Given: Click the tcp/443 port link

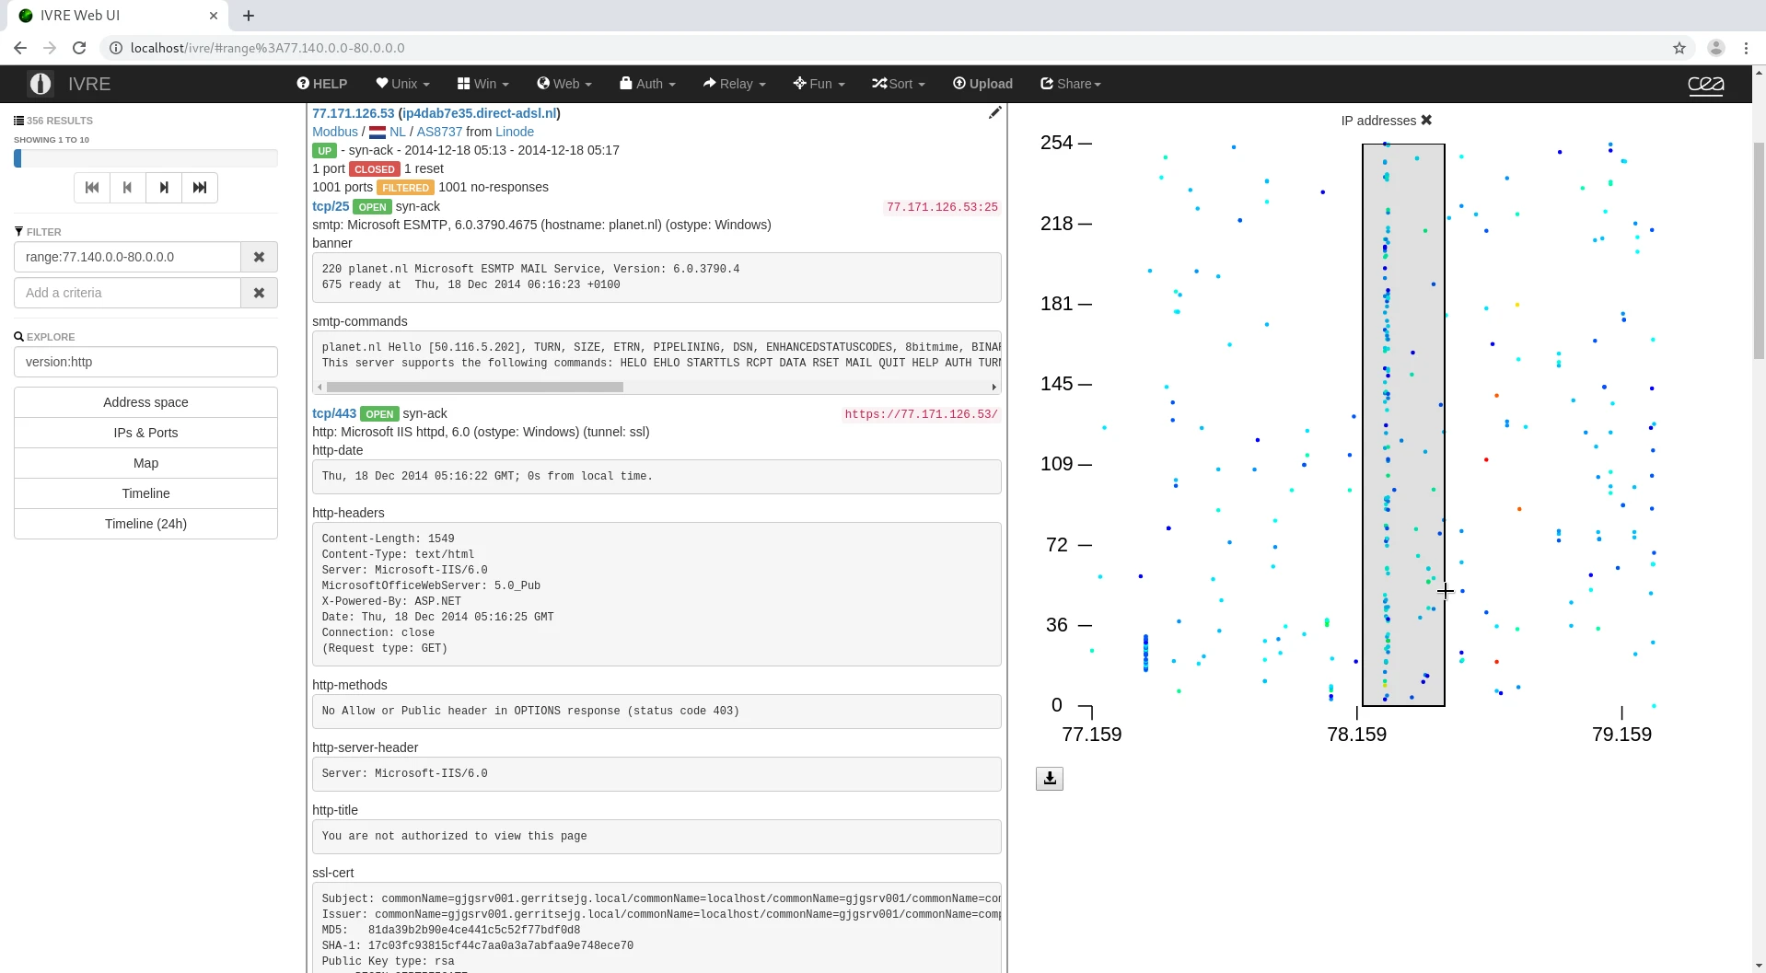Looking at the screenshot, I should click(334, 413).
